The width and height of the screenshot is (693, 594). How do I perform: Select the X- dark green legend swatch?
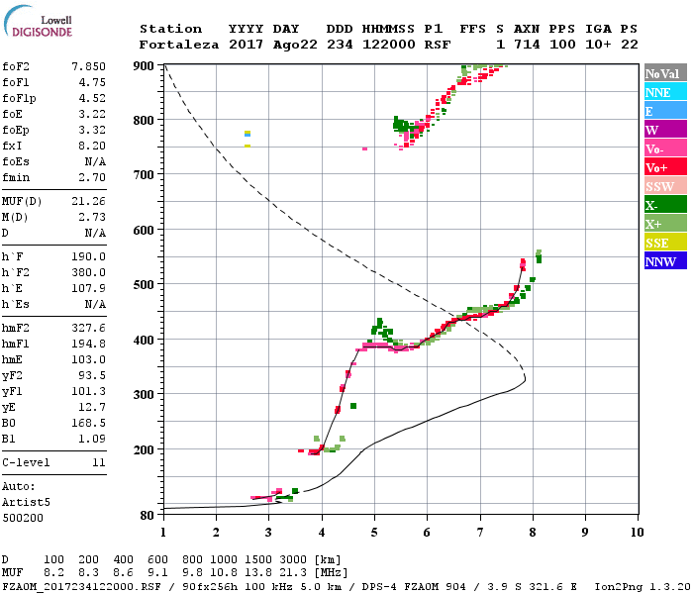665,205
